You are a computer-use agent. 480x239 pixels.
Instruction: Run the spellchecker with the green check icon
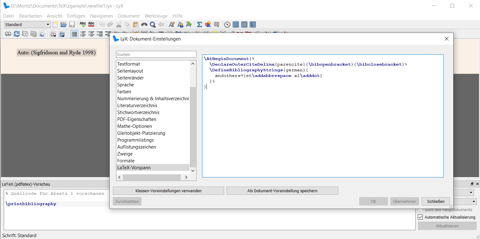coord(83,24)
